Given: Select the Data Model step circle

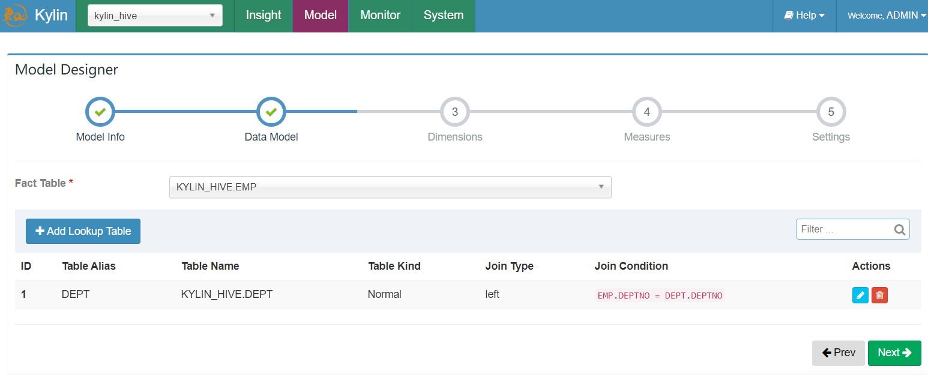Looking at the screenshot, I should click(271, 112).
